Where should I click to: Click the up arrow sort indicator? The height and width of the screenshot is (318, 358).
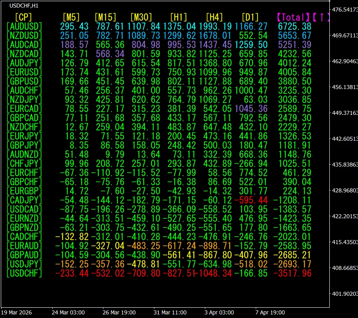click(321, 17)
